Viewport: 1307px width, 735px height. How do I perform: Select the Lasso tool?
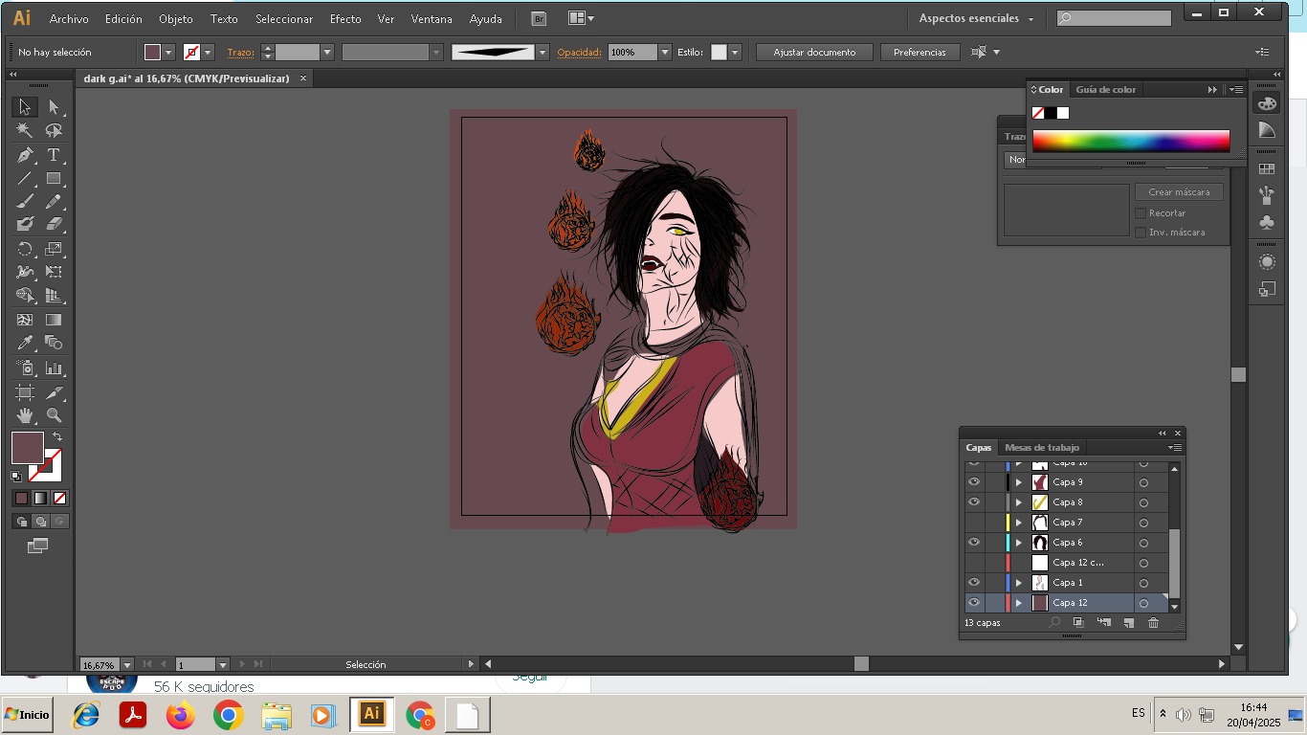(54, 131)
